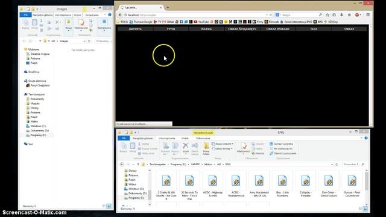Image resolution: width=386 pixels, height=217 pixels.
Task: Click the Firefox back arrow button
Action: click(120, 14)
